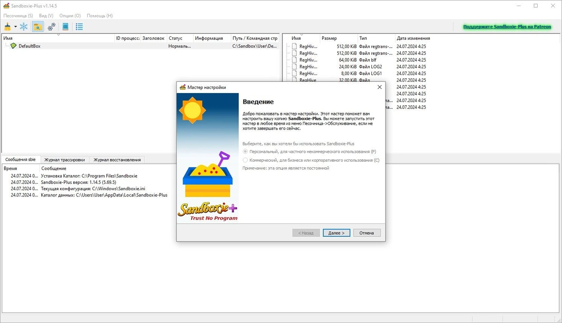Open the Вид (V) menu
The width and height of the screenshot is (562, 323).
[46, 15]
